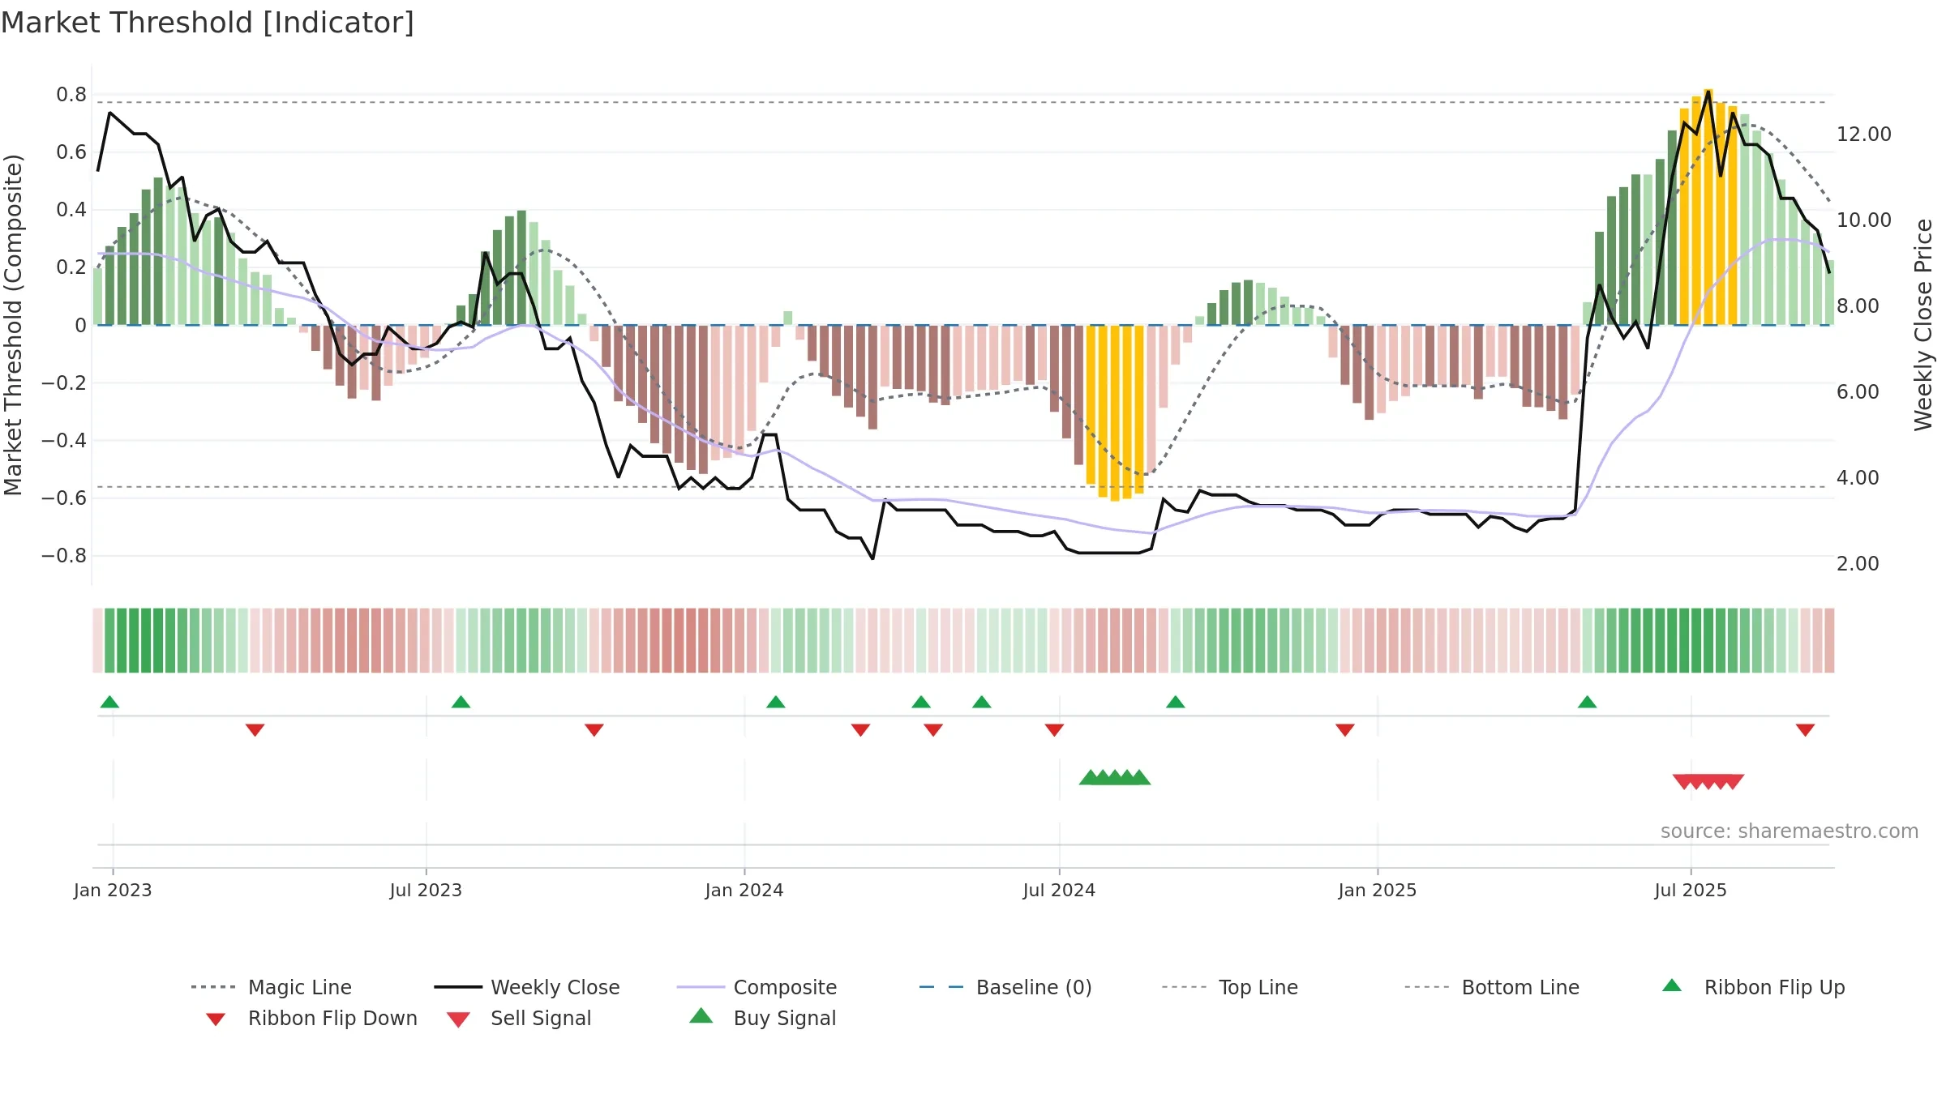
Task: Click the tallest yellow bar at the Jul 2025 peak
Action: (1708, 207)
